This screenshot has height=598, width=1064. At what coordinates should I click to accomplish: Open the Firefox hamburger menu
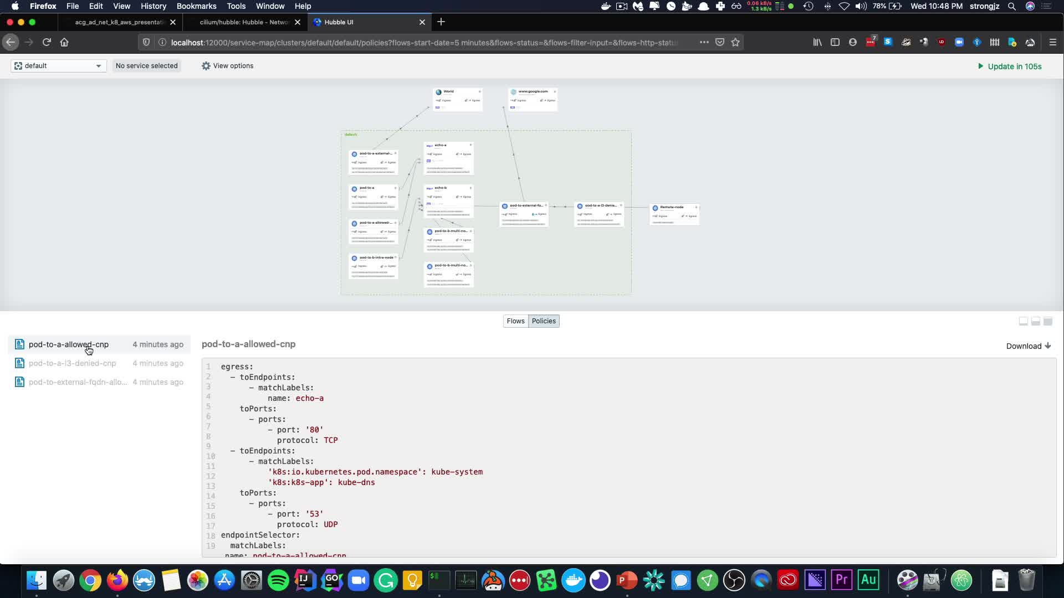pyautogui.click(x=1053, y=42)
